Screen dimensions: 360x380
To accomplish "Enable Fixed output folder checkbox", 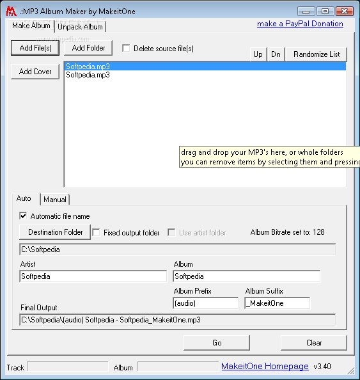I will [x=96, y=233].
